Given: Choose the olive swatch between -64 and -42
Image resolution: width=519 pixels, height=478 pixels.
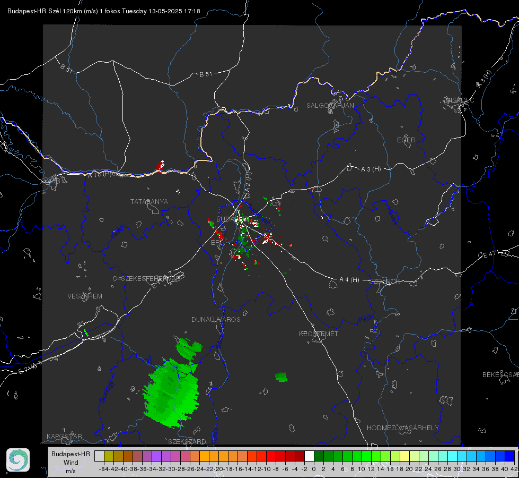Looking at the screenshot, I should [x=109, y=456].
